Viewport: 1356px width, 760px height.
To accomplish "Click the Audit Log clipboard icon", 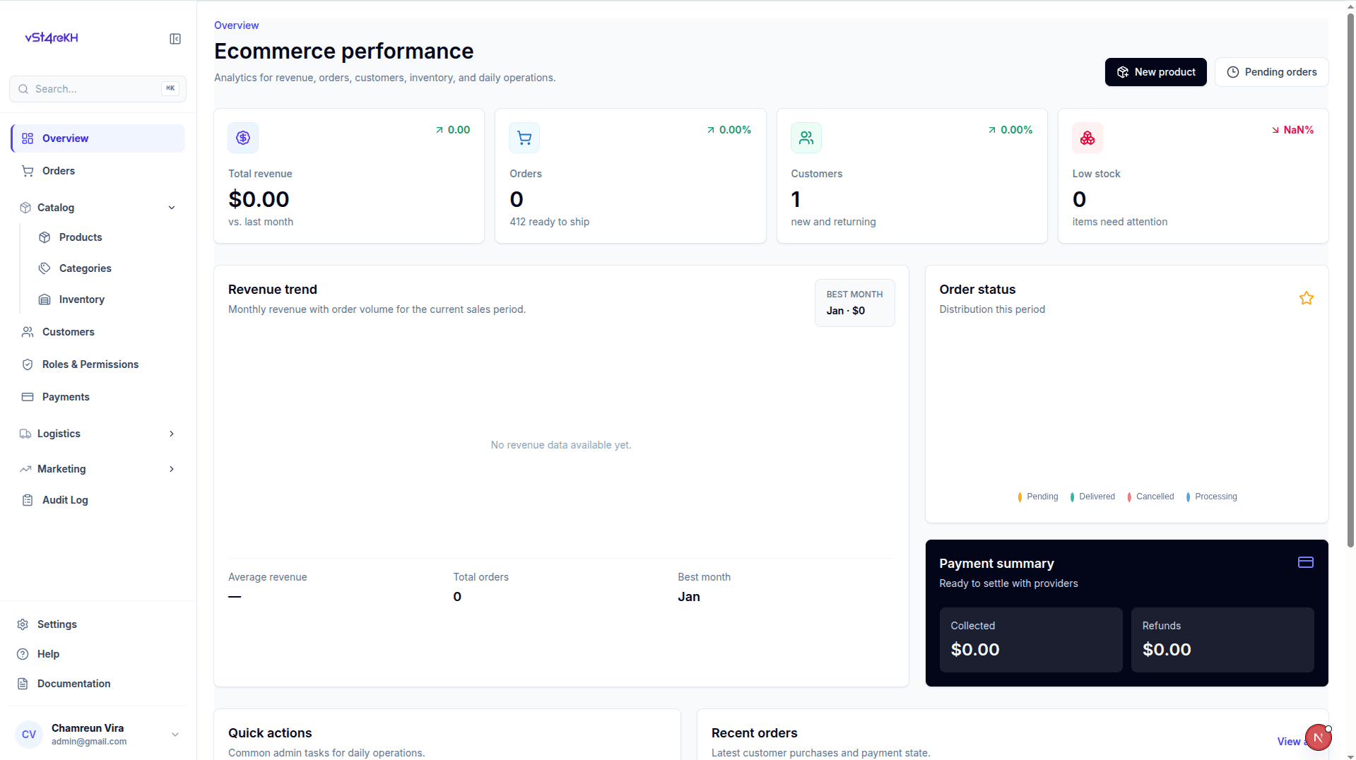I will pos(28,500).
